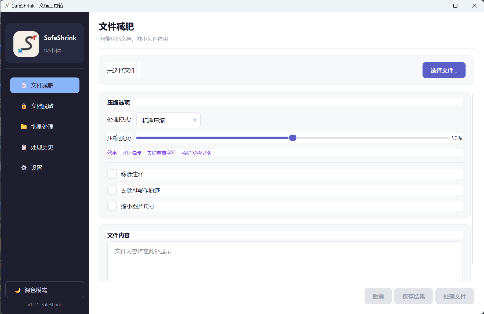Click the 压缩选项 heading
This screenshot has width=484, height=314.
119,103
